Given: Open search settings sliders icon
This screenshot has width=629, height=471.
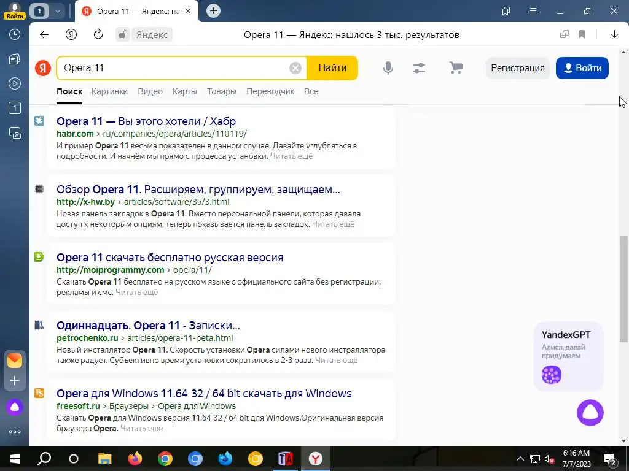Looking at the screenshot, I should click(x=419, y=68).
